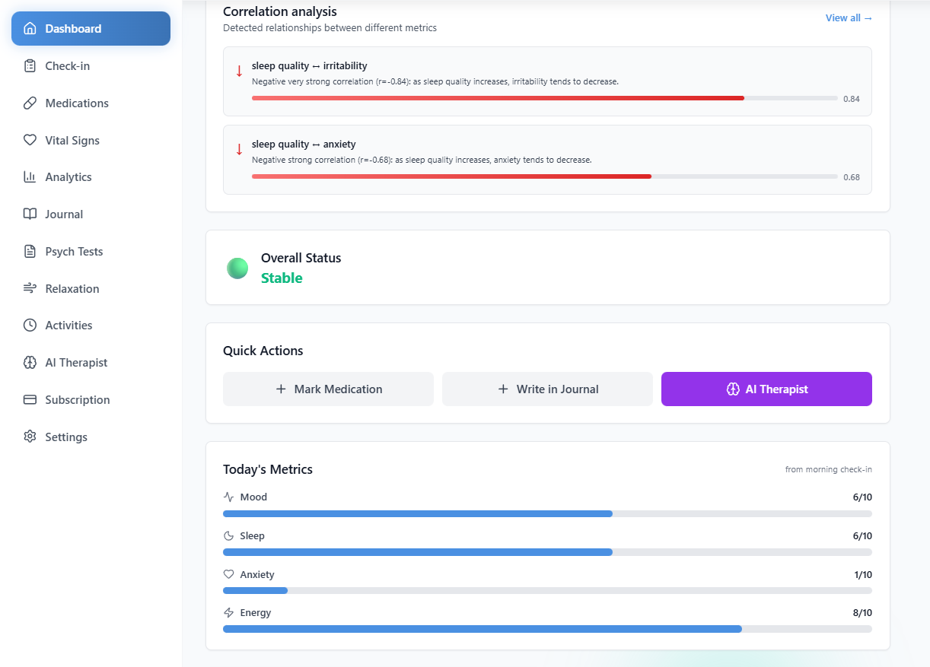Click the sleep quality irritability correlation card
The height and width of the screenshot is (667, 930).
pos(547,81)
